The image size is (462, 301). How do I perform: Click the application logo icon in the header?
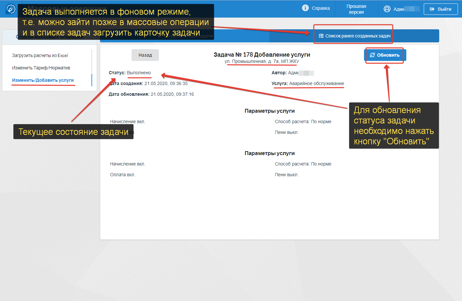tap(11, 9)
